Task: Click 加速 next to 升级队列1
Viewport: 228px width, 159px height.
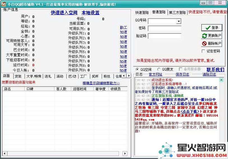Action: click(x=123, y=32)
